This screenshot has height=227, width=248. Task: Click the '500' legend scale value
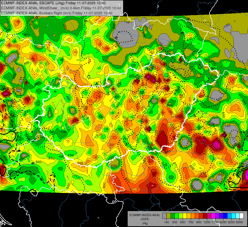coord(183,222)
